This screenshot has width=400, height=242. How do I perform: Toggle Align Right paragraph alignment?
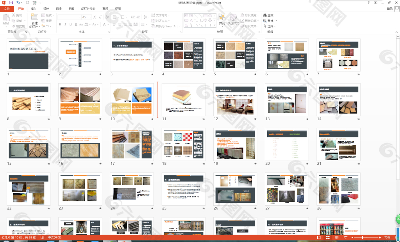[125, 25]
